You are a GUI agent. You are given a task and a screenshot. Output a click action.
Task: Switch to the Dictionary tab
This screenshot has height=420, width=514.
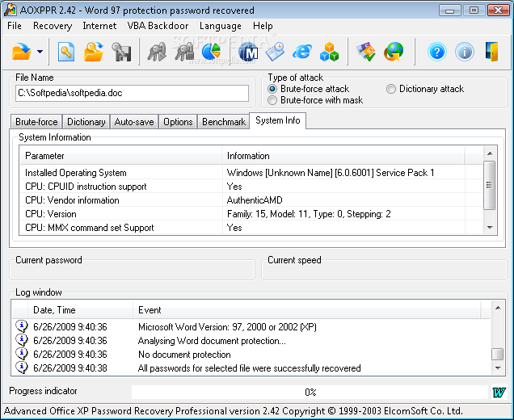pos(86,121)
